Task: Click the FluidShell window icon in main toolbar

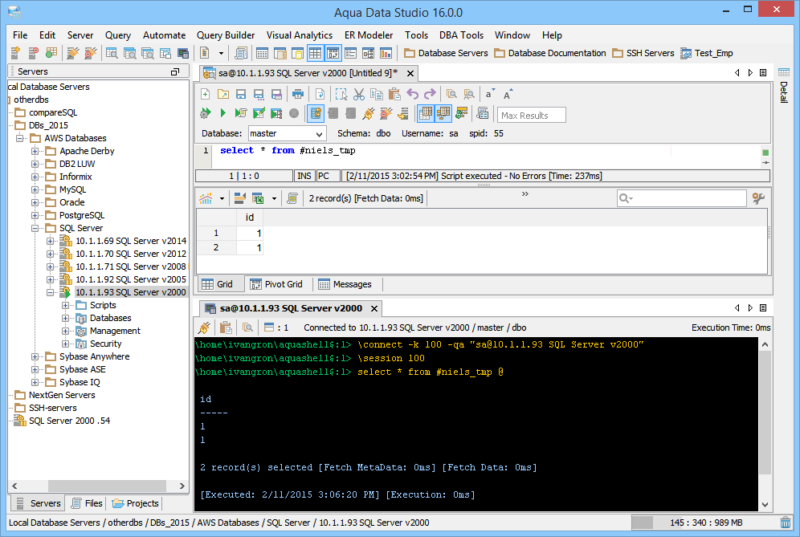Action: pos(182,53)
